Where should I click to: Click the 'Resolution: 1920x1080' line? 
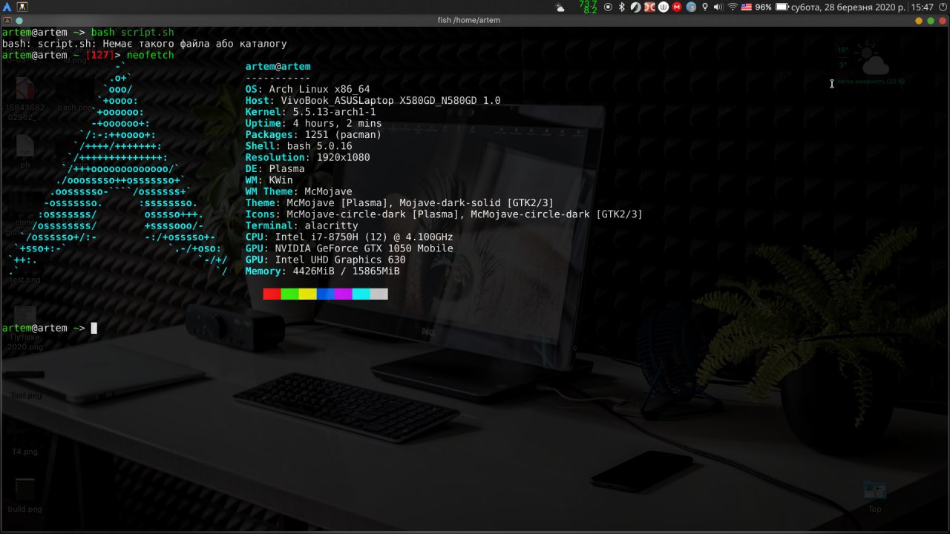(307, 157)
